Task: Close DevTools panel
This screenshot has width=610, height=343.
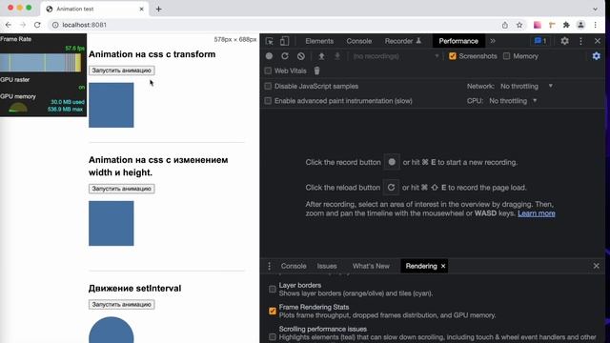Action: click(x=598, y=41)
